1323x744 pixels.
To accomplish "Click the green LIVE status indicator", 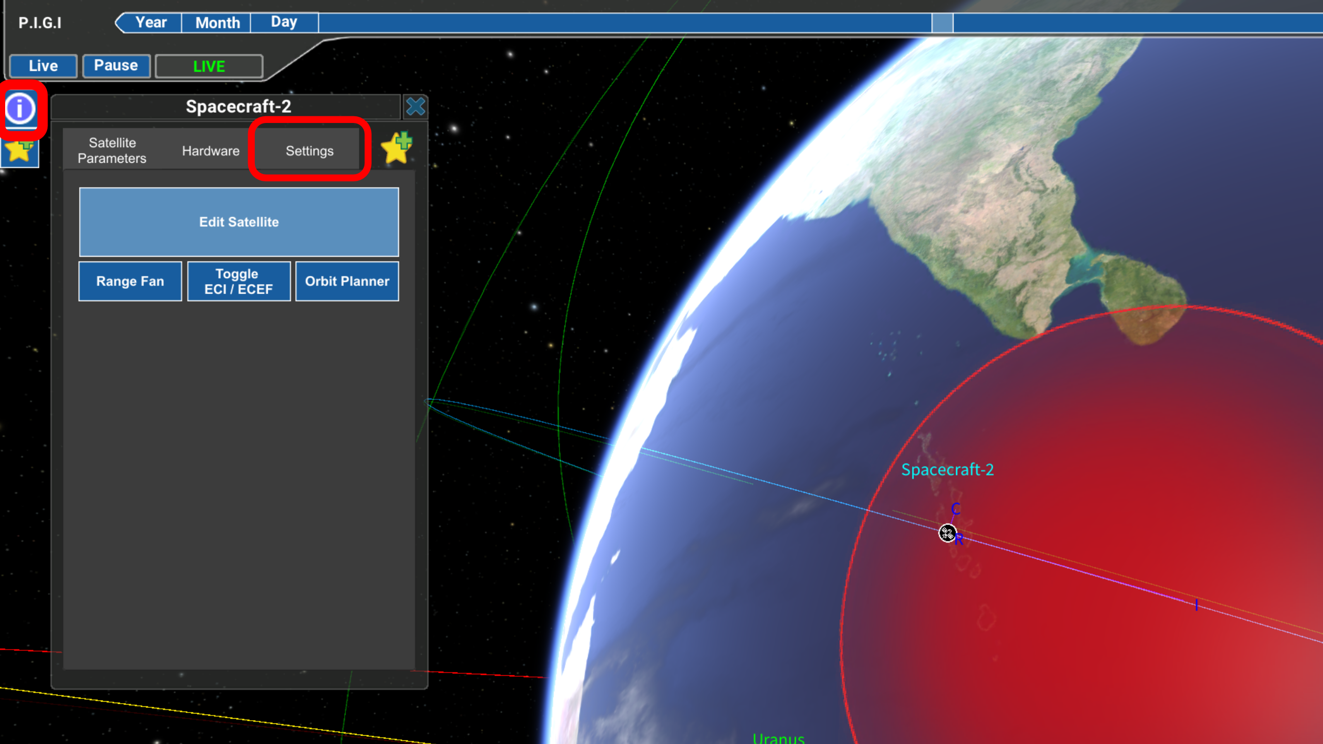I will [x=209, y=66].
